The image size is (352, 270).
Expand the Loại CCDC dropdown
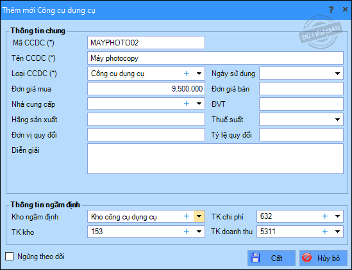click(199, 74)
